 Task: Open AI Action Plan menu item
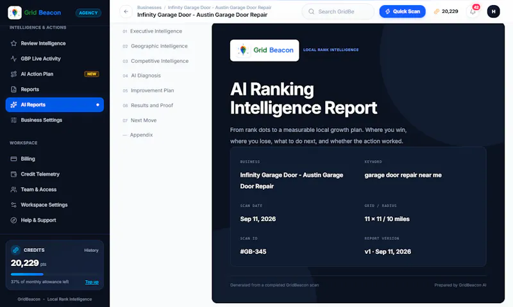[55, 74]
